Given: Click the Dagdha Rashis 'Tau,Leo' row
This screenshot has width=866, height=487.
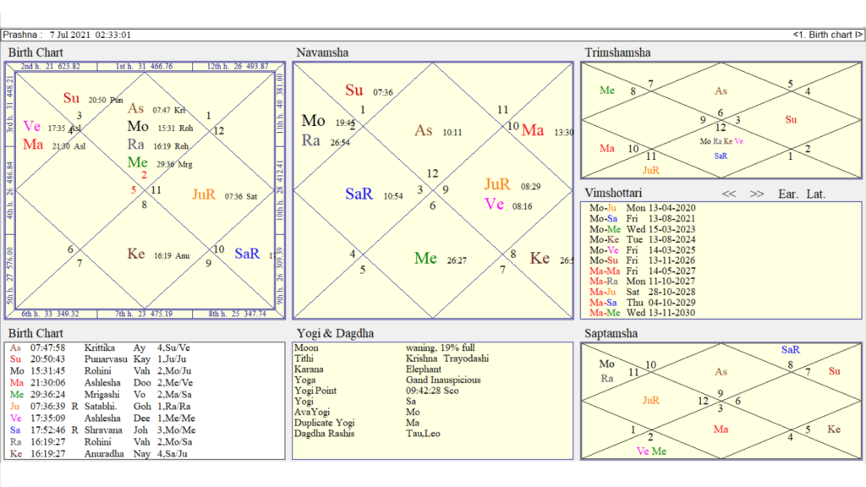Looking at the screenshot, I should [x=367, y=434].
